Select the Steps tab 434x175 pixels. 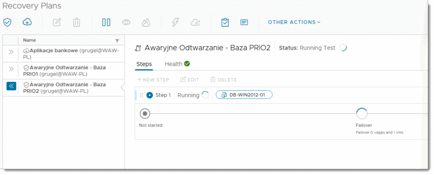click(x=144, y=64)
